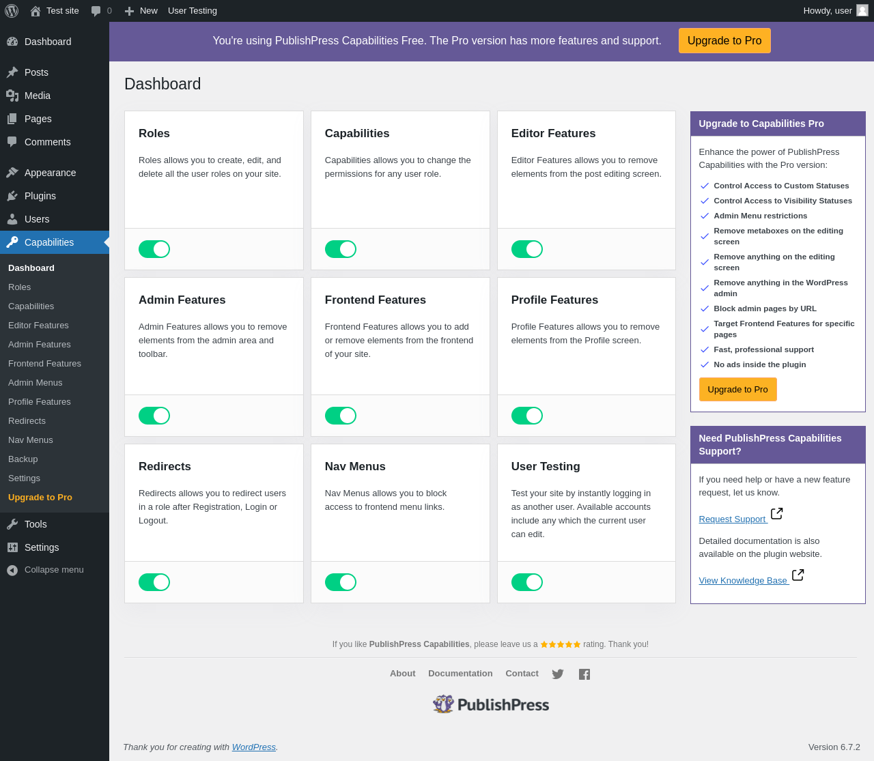Click the Users person icon
Viewport: 874px width, 761px height.
click(12, 219)
